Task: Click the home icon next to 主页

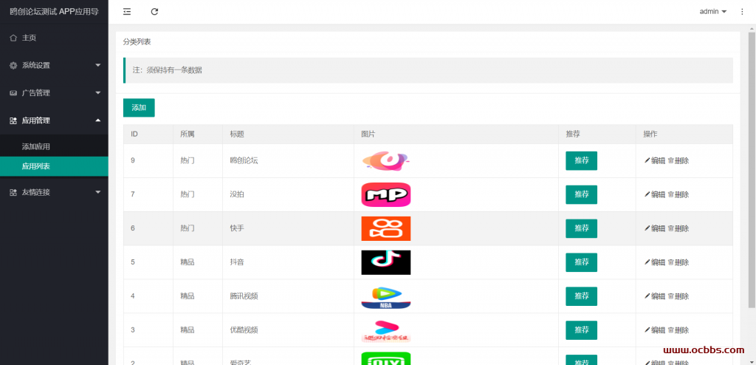Action: pos(13,38)
